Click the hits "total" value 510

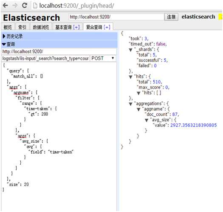(x=157, y=82)
